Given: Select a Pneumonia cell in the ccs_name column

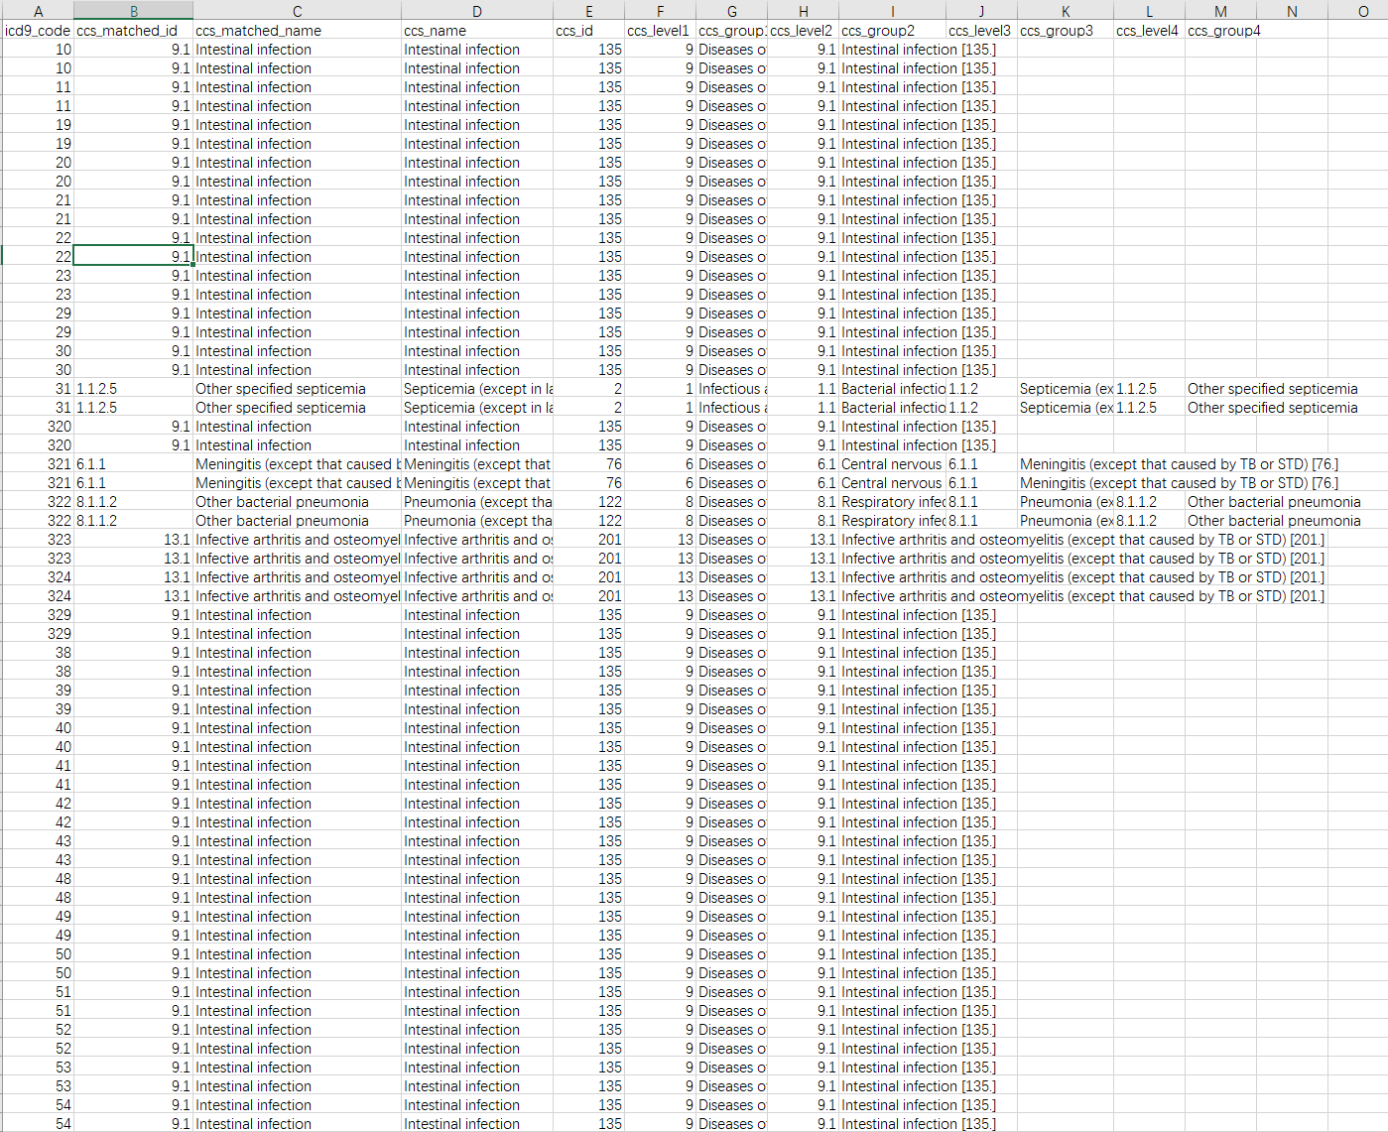Looking at the screenshot, I should point(477,502).
